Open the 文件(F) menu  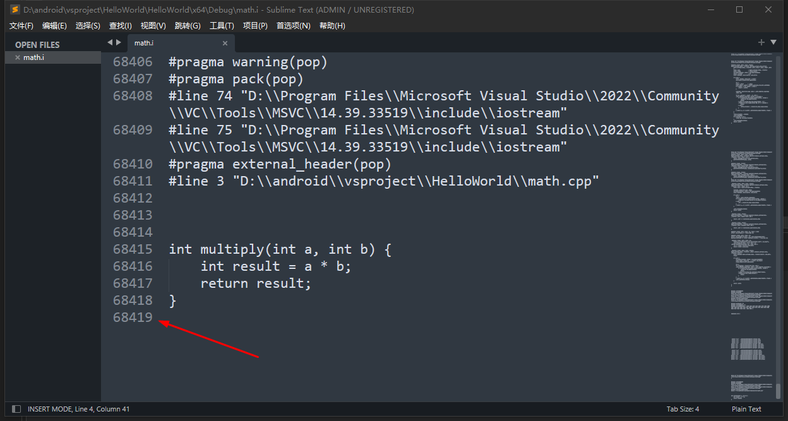point(21,26)
